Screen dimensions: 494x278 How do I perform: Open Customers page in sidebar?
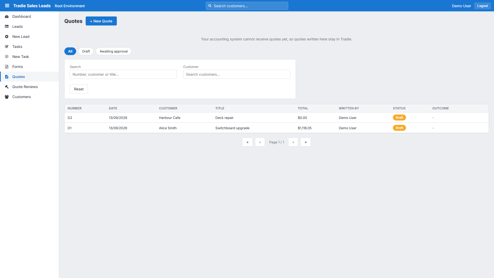[29, 97]
